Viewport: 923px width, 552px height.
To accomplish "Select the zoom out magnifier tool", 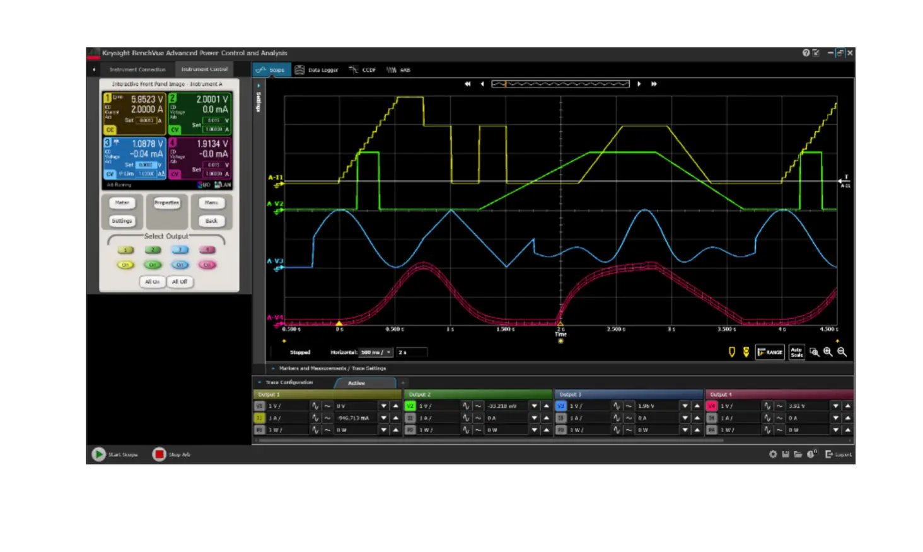I will [842, 352].
